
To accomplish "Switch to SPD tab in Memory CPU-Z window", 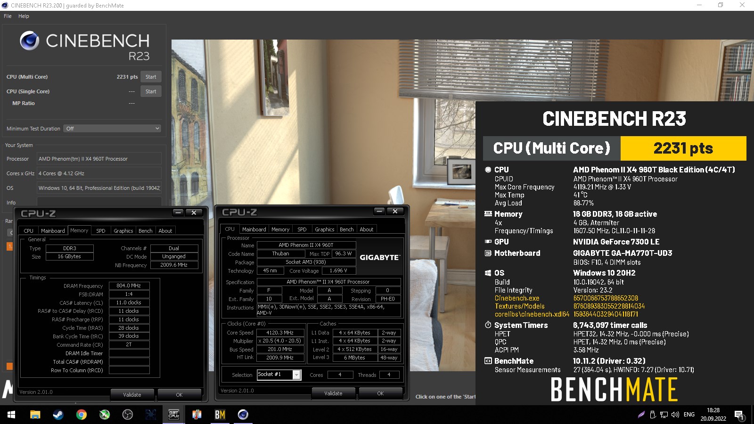I will click(101, 230).
